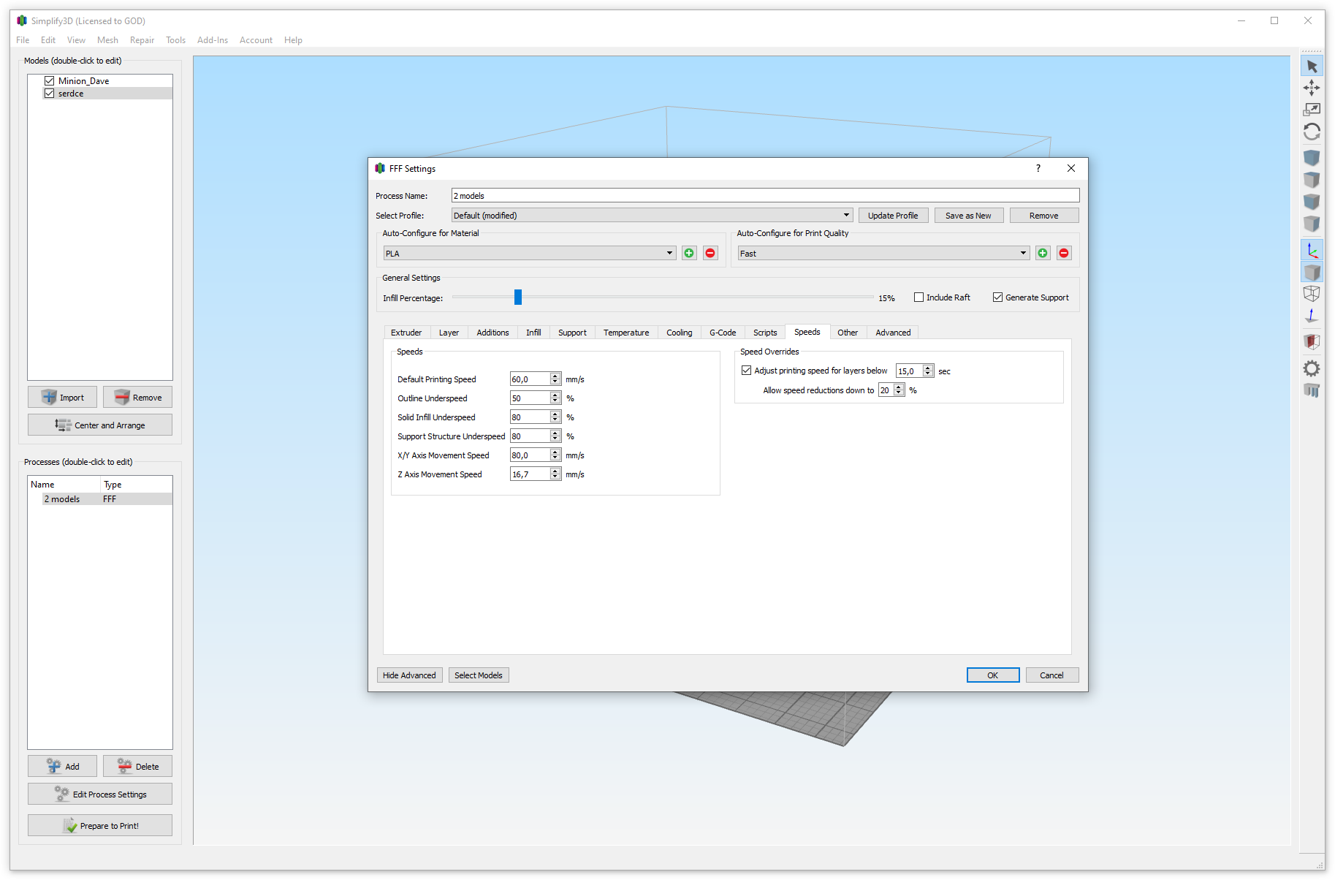Decrease Z Axis Movement Speed with down arrow
The width and height of the screenshot is (1335, 880).
click(555, 477)
